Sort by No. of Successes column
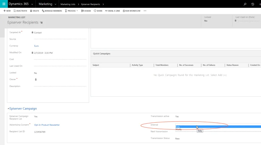This screenshot has height=145, width=261. pos(186,65)
